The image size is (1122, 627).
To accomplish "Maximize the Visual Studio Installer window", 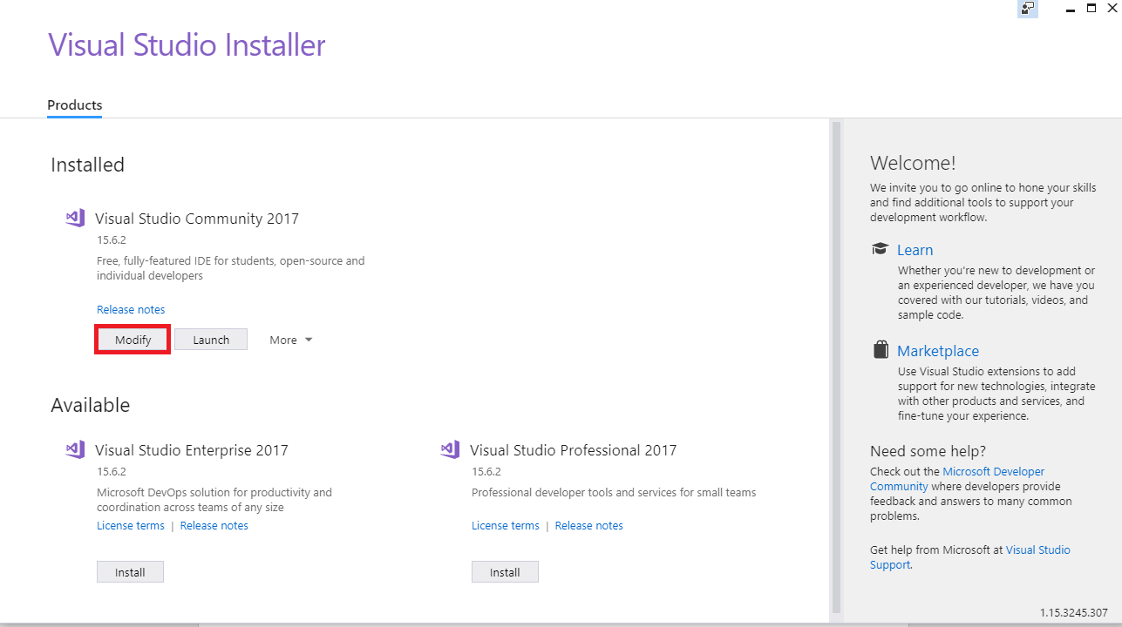I will (1091, 9).
